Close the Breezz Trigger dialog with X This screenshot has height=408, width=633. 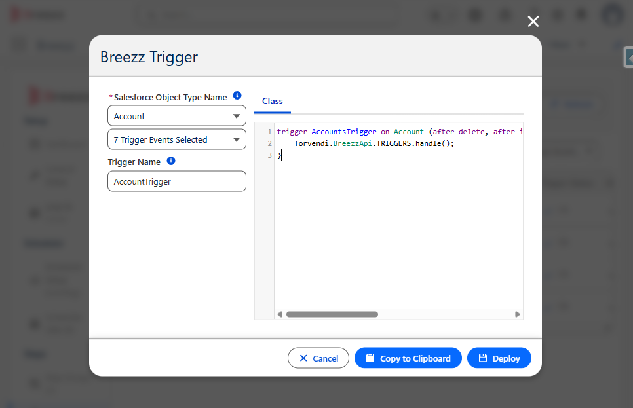pos(533,22)
